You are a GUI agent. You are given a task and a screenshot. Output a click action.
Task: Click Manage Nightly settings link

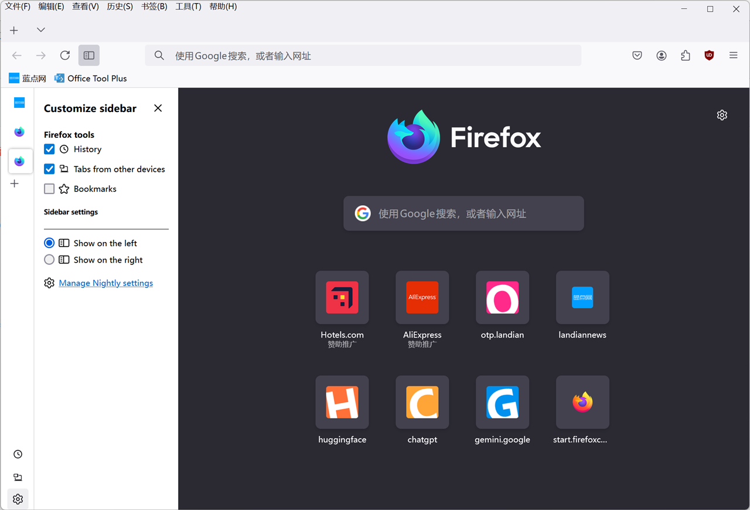[106, 283]
